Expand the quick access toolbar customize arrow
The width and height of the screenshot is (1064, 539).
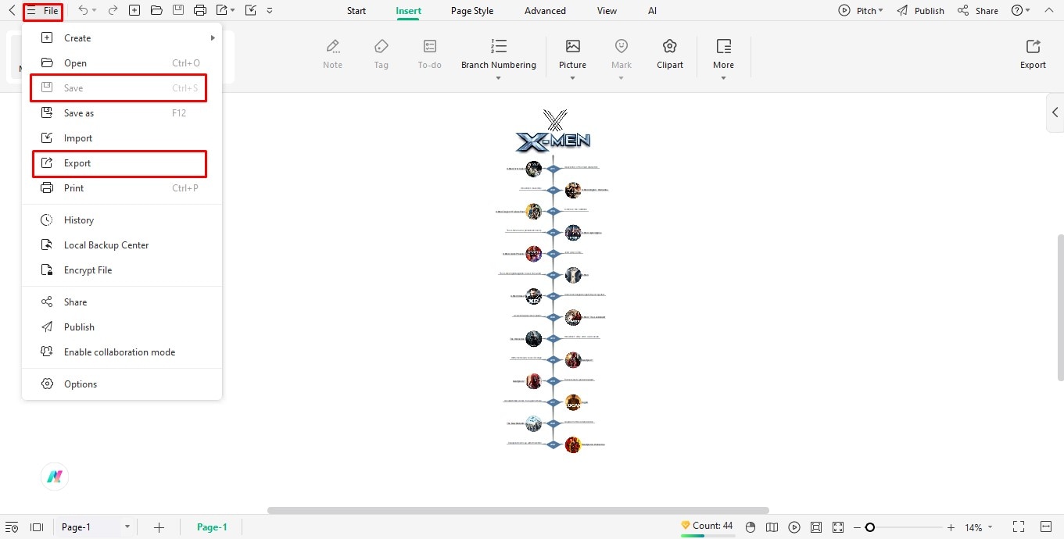[x=270, y=11]
